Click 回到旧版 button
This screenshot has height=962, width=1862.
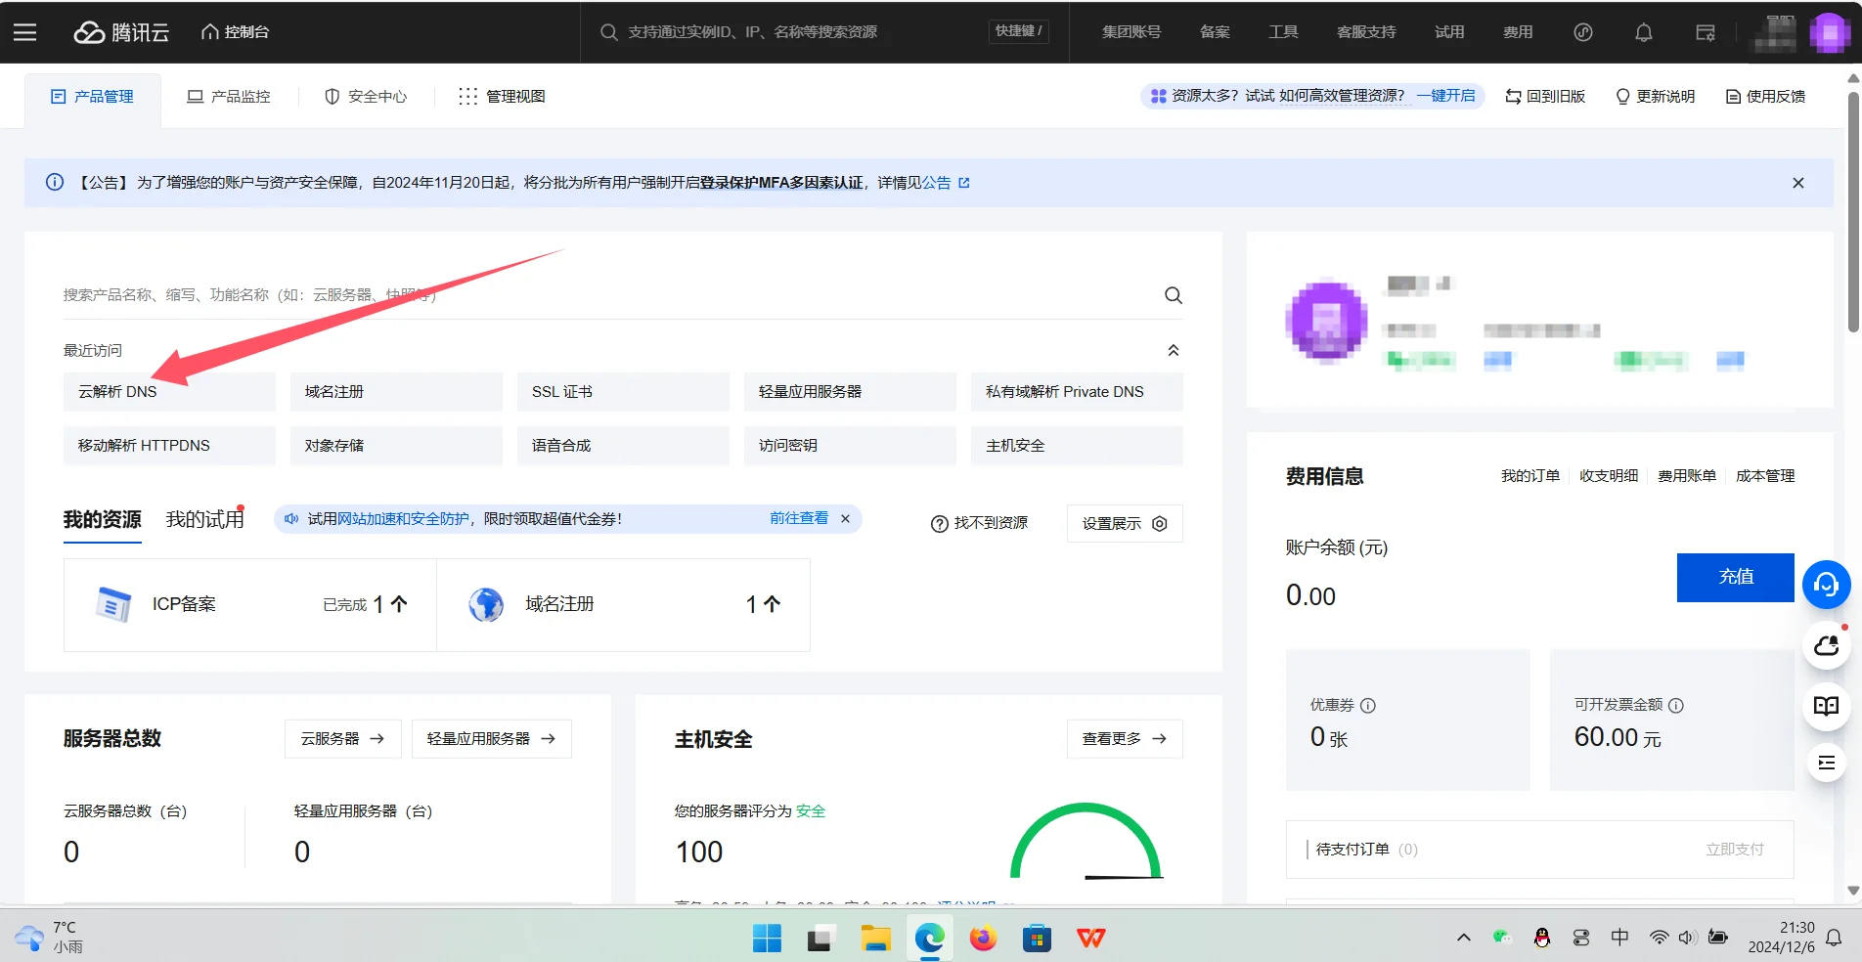click(x=1545, y=96)
